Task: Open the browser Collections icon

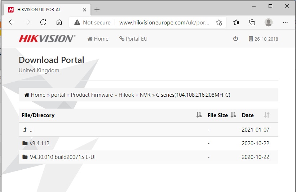Action: click(x=252, y=22)
